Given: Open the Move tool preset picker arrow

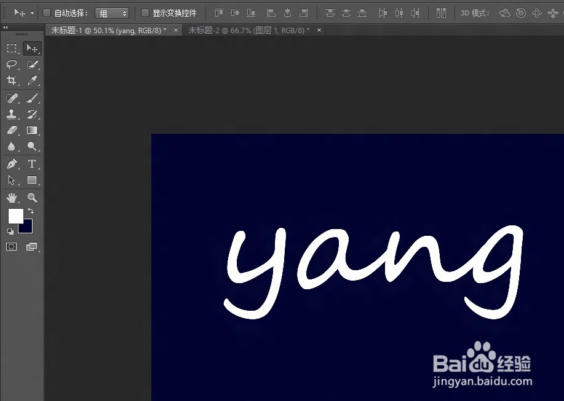Looking at the screenshot, I should pos(32,14).
